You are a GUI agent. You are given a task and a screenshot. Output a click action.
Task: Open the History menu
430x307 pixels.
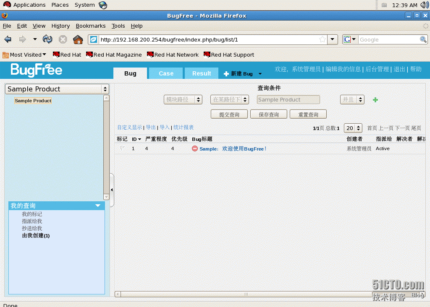coord(60,26)
